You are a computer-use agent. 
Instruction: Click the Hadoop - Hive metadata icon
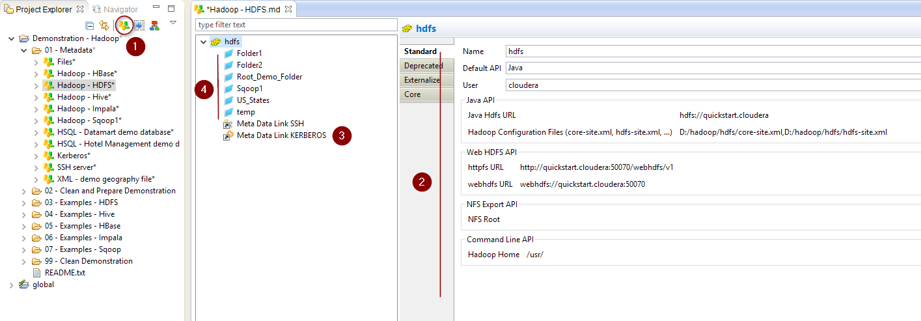pyautogui.click(x=48, y=97)
